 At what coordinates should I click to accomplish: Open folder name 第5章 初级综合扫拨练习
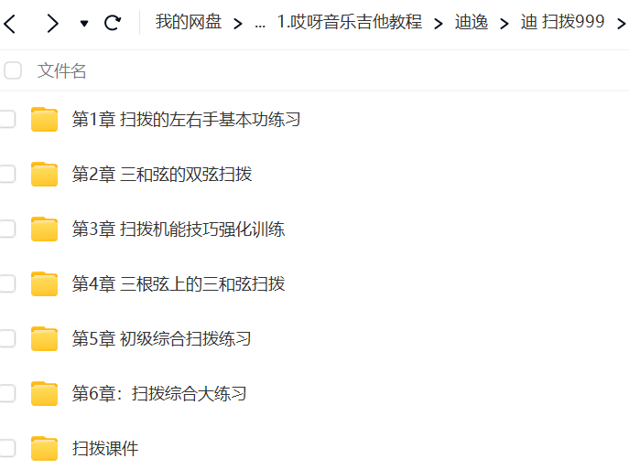coord(162,339)
